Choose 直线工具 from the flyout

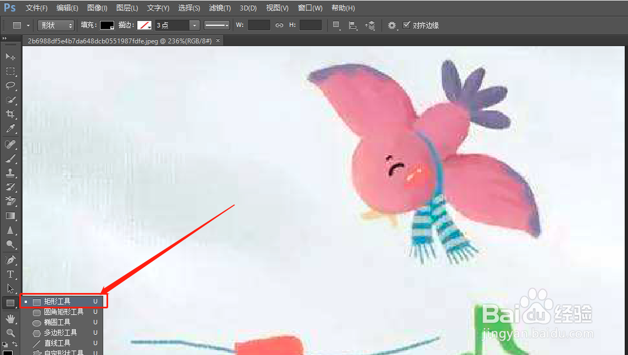[x=63, y=343]
